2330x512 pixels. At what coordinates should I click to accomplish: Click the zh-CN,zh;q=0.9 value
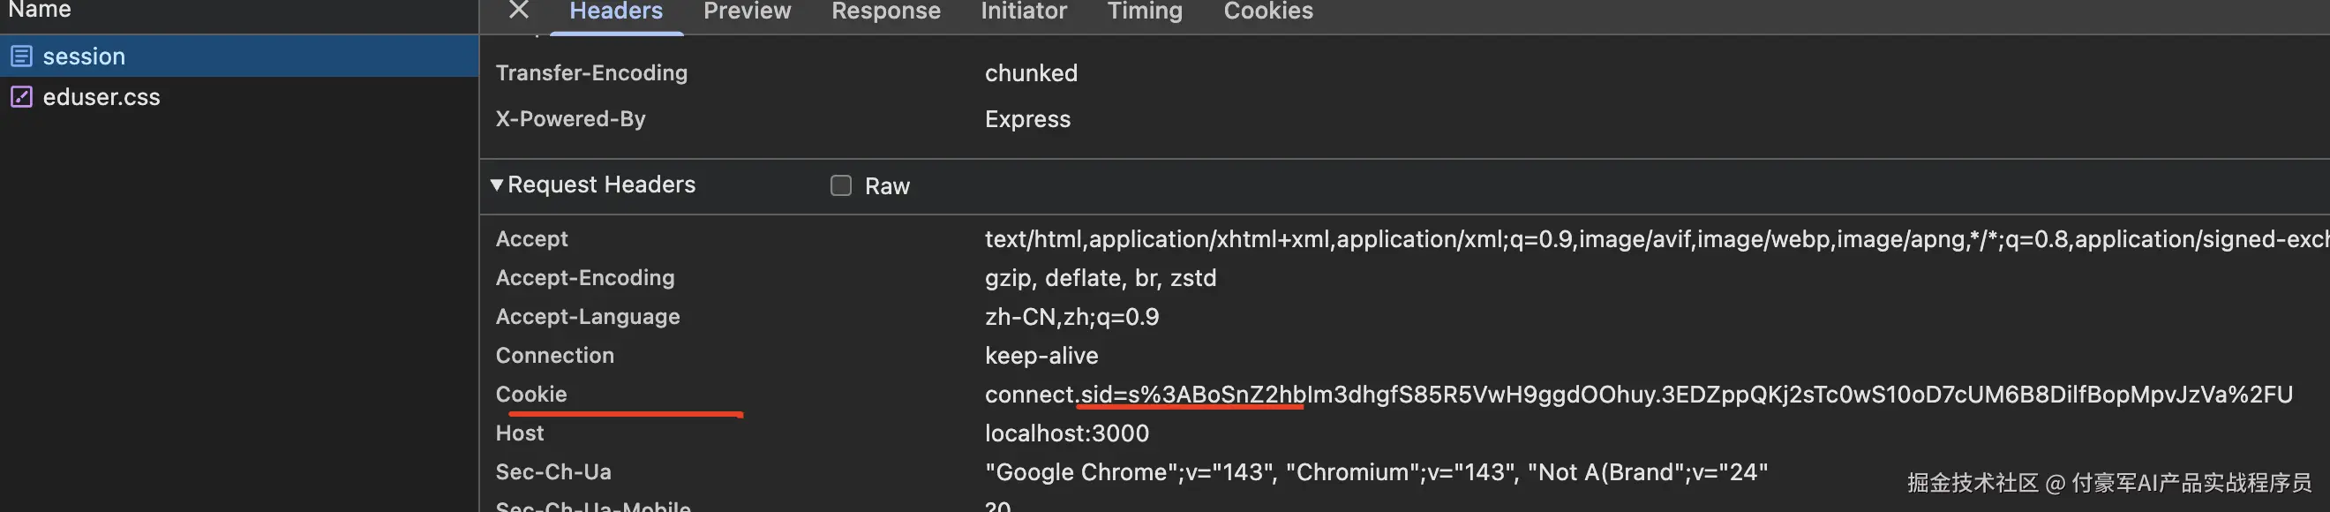click(1071, 317)
